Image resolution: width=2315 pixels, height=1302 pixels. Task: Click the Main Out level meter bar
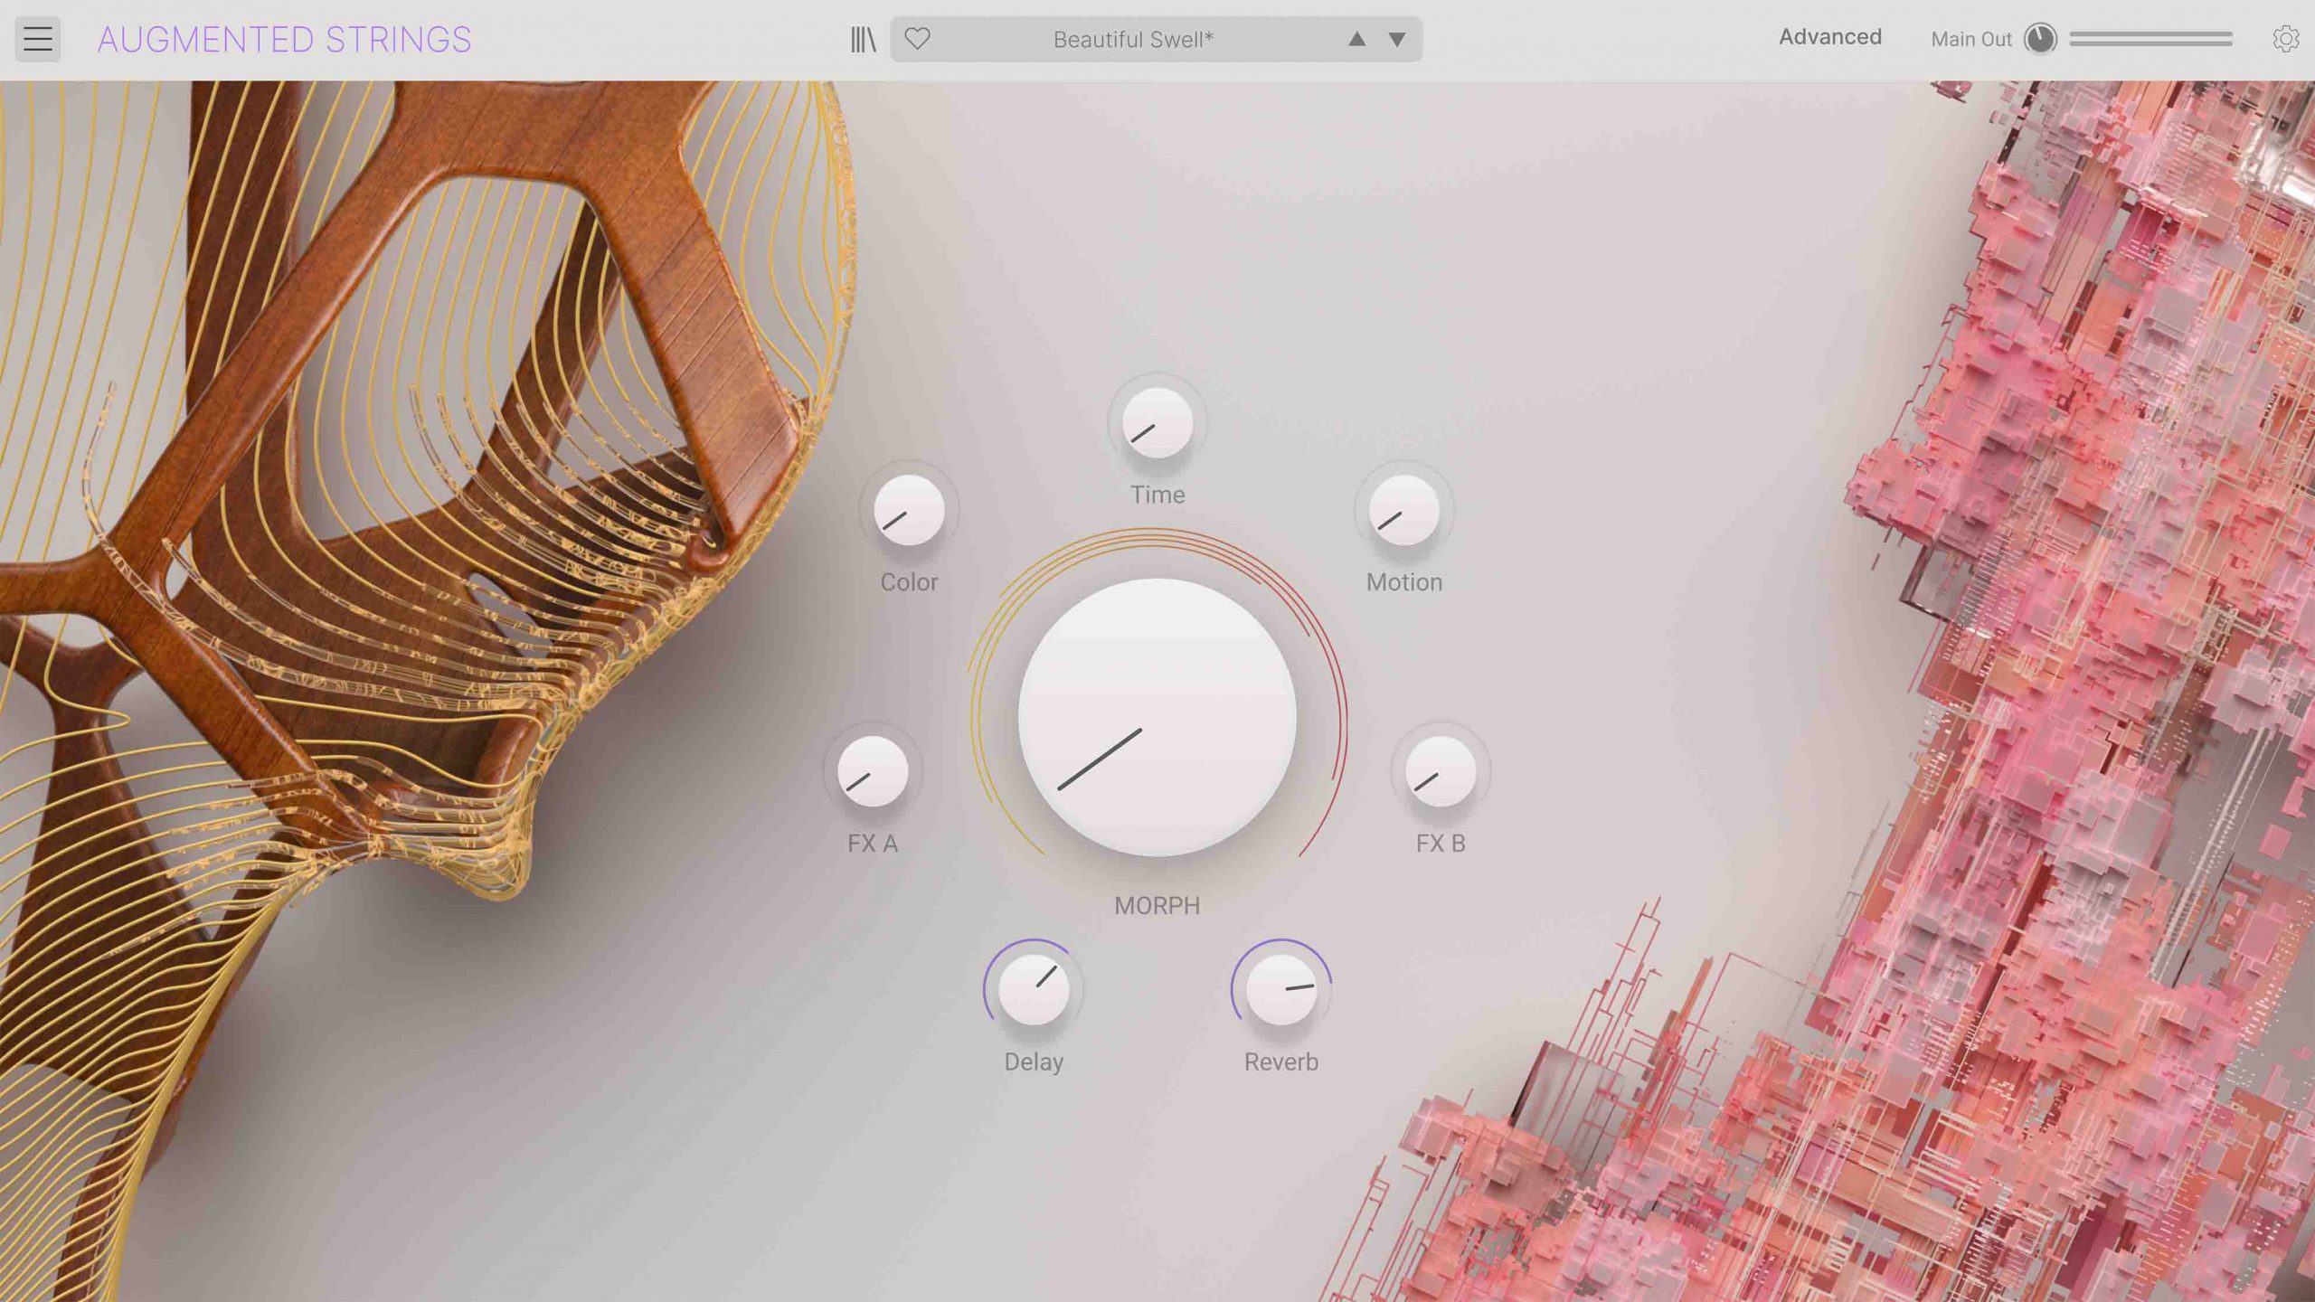(2150, 39)
